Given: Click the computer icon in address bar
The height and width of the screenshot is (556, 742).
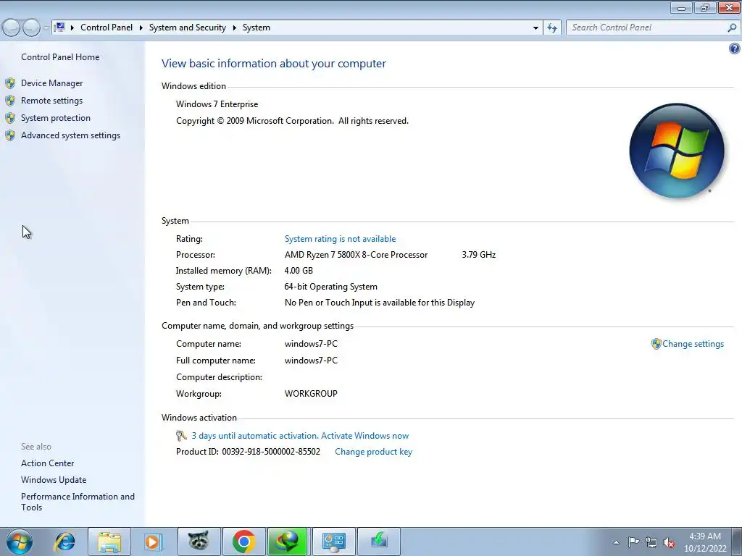Looking at the screenshot, I should pos(59,28).
